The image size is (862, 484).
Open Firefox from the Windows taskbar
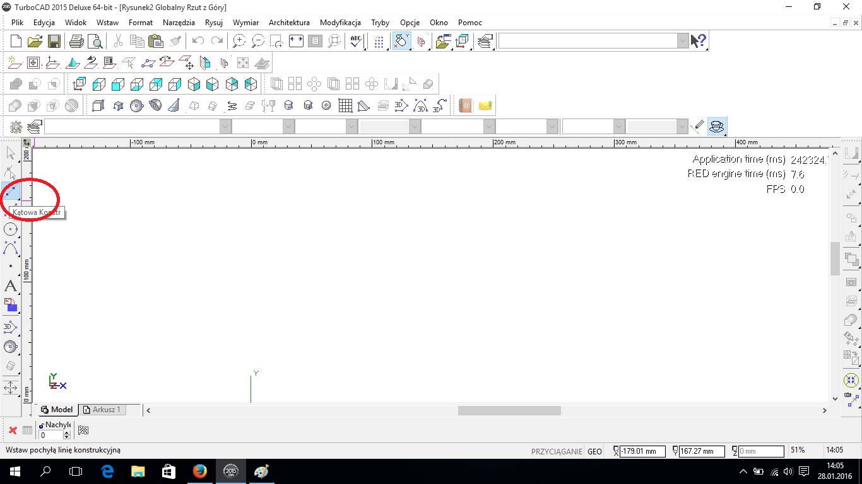(199, 471)
